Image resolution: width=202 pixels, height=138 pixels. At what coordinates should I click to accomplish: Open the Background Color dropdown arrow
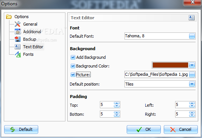point(192,65)
